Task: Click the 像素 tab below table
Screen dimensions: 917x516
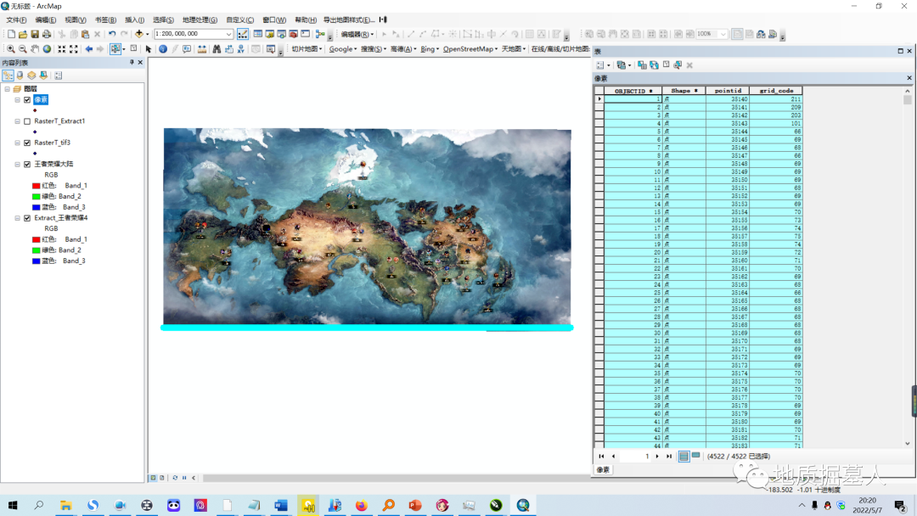Action: [x=603, y=470]
